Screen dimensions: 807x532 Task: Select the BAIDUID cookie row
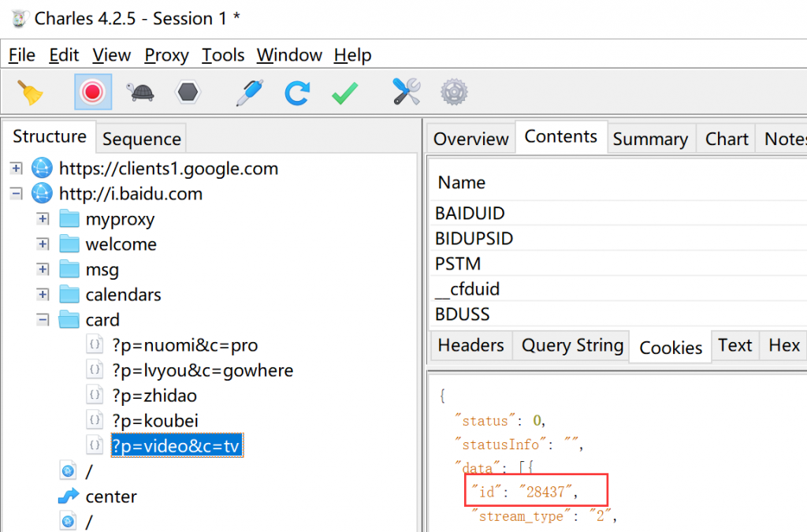(618, 213)
